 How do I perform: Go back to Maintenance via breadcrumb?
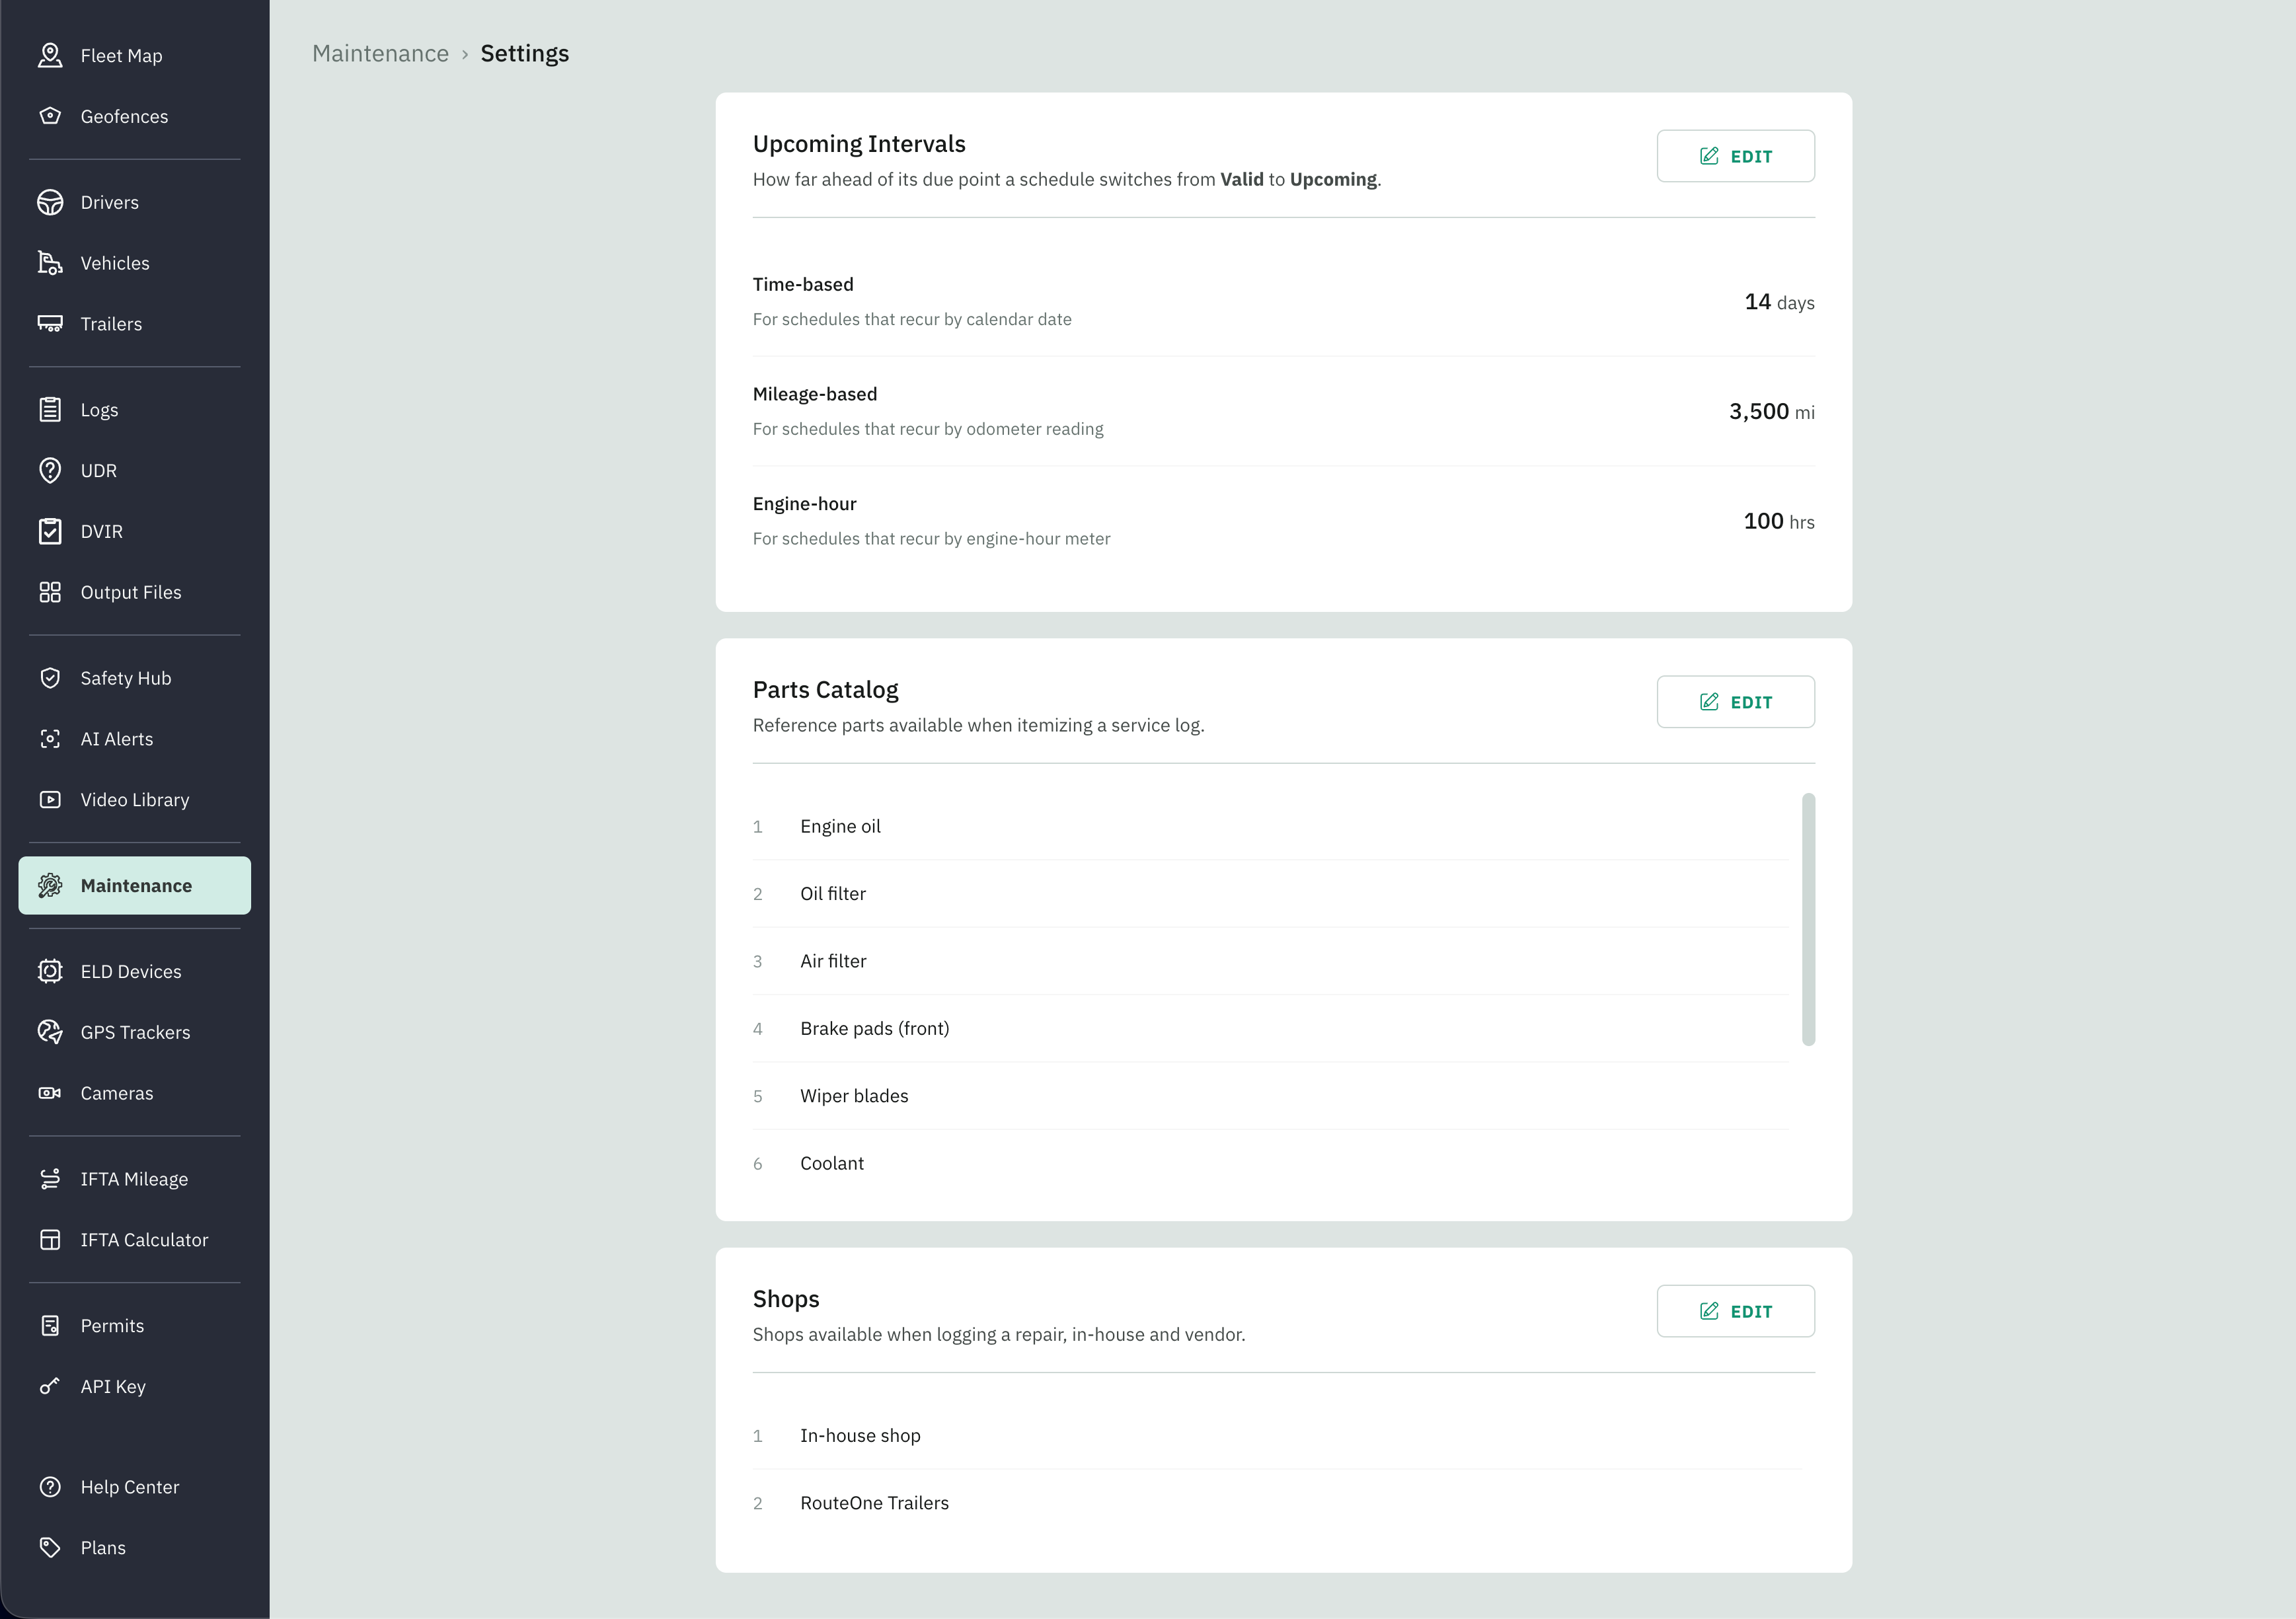(x=380, y=54)
